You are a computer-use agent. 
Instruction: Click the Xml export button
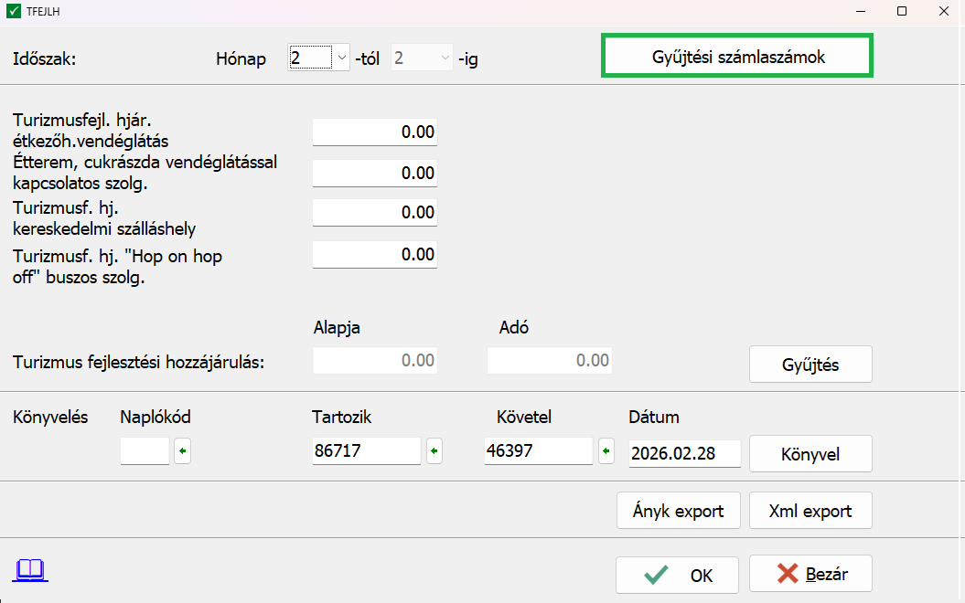tap(810, 511)
